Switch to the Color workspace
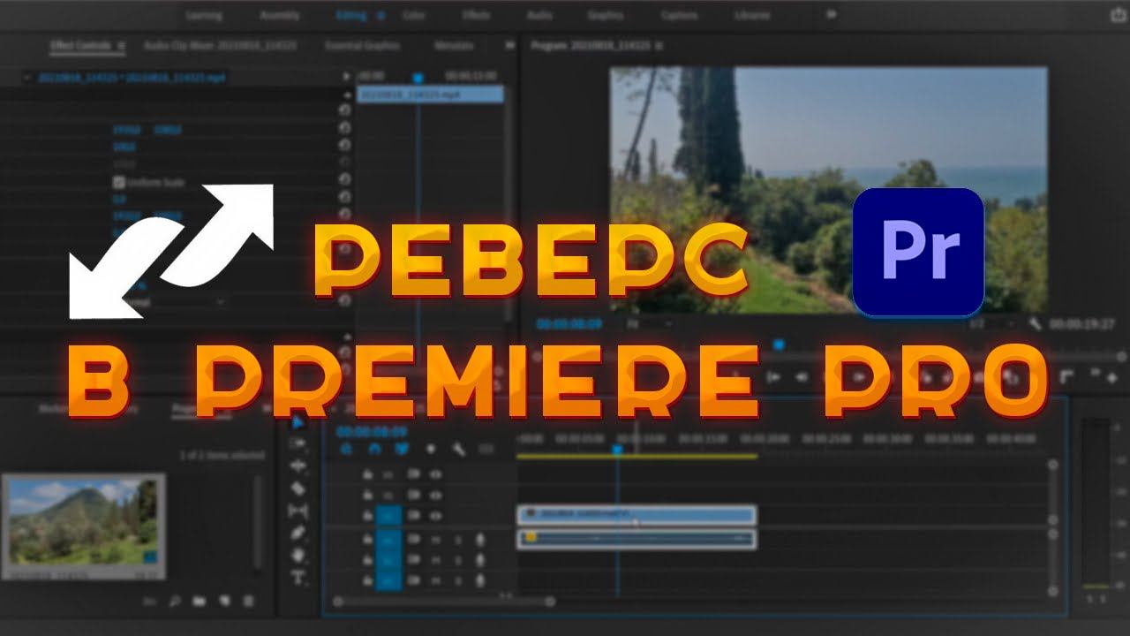The height and width of the screenshot is (636, 1130). [413, 15]
